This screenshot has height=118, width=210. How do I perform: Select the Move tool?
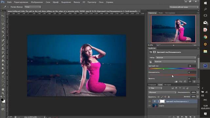(x=3, y=16)
